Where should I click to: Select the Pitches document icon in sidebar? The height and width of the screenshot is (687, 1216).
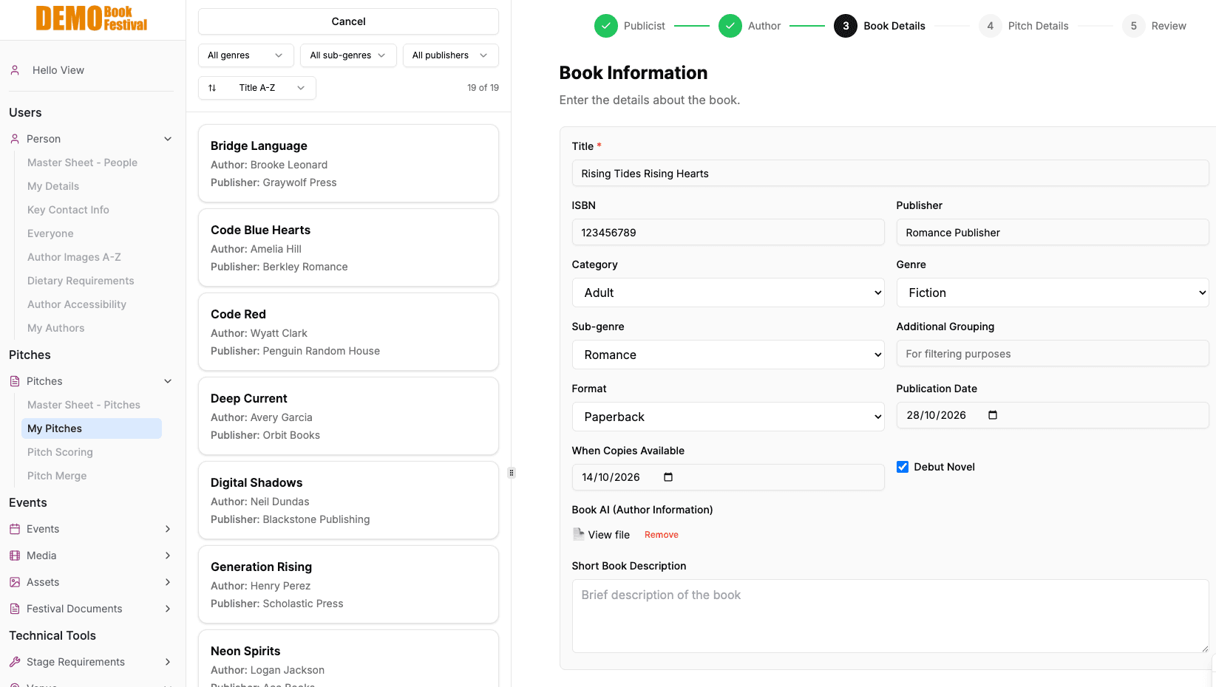click(x=13, y=380)
